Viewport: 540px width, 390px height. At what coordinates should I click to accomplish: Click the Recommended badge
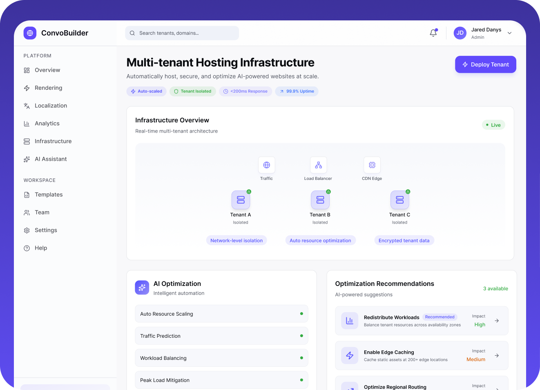click(440, 317)
